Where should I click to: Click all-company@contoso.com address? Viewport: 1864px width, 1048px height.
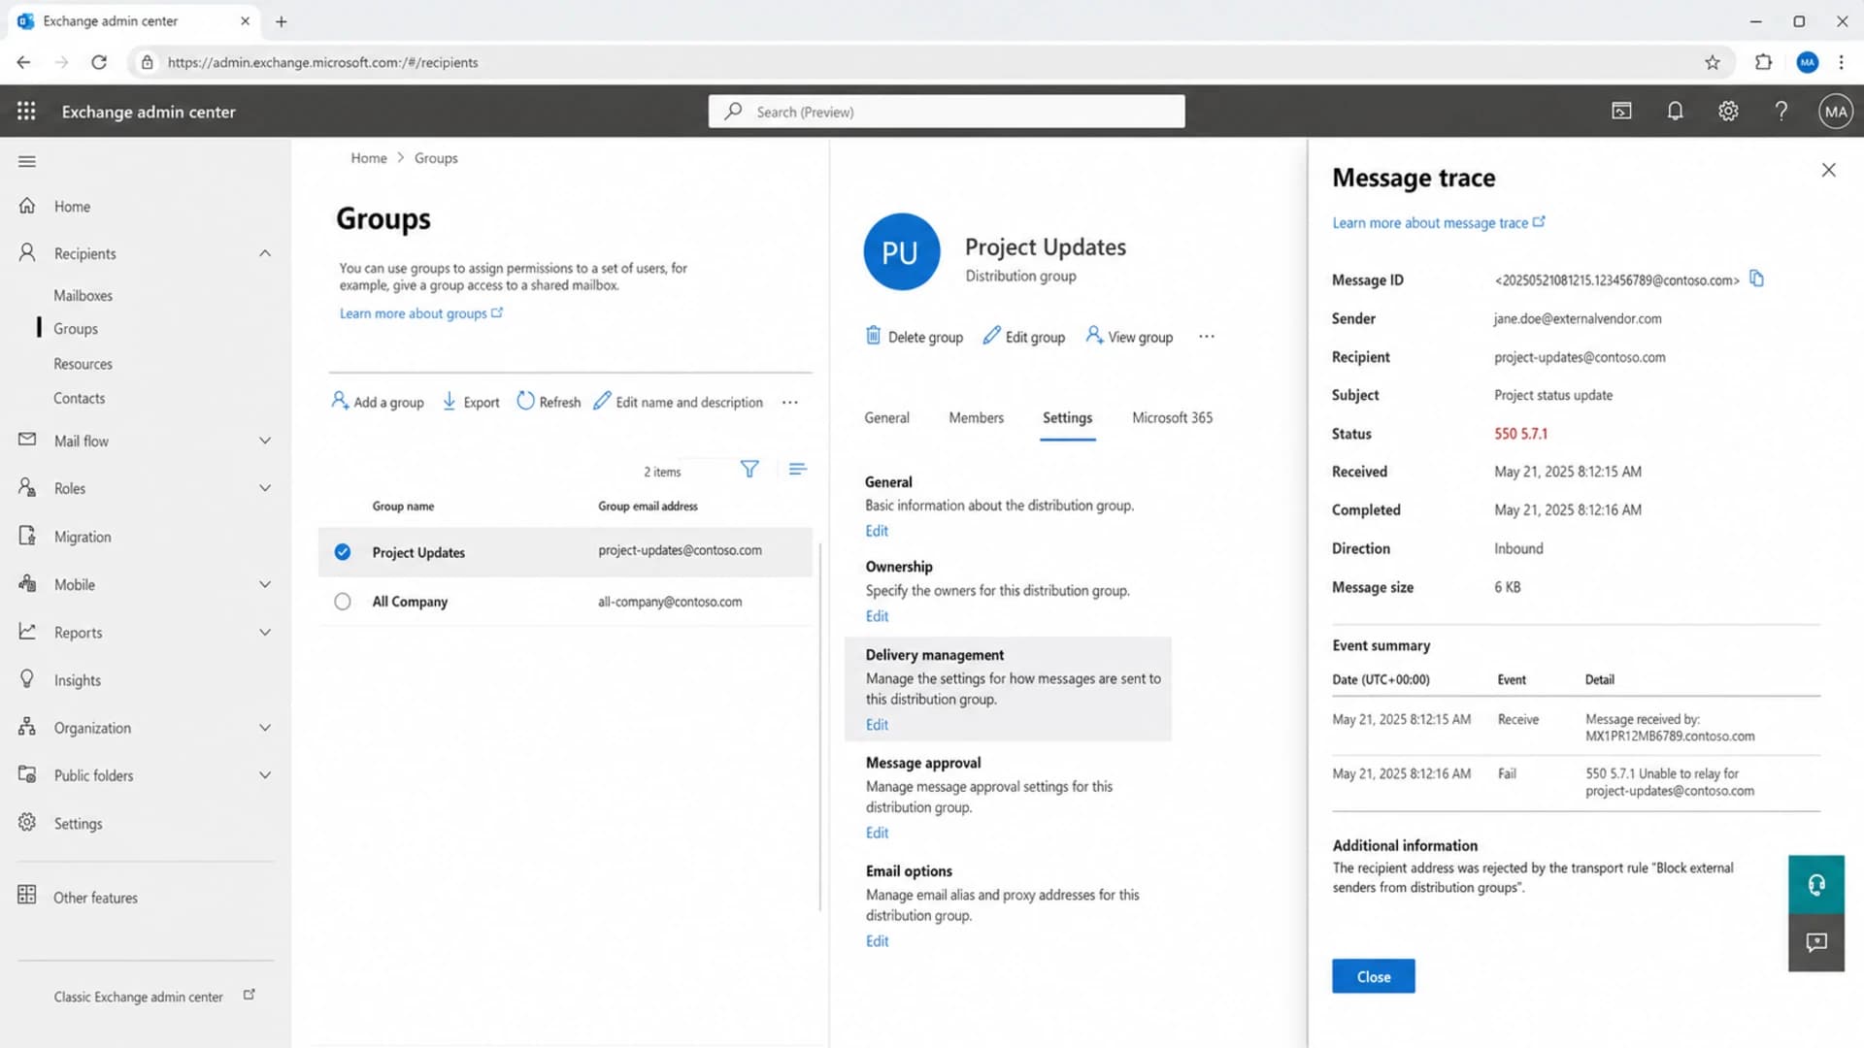click(670, 602)
